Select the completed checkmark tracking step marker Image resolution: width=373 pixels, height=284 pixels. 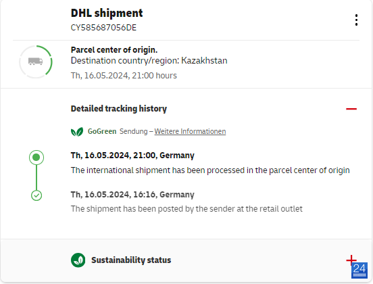36,195
